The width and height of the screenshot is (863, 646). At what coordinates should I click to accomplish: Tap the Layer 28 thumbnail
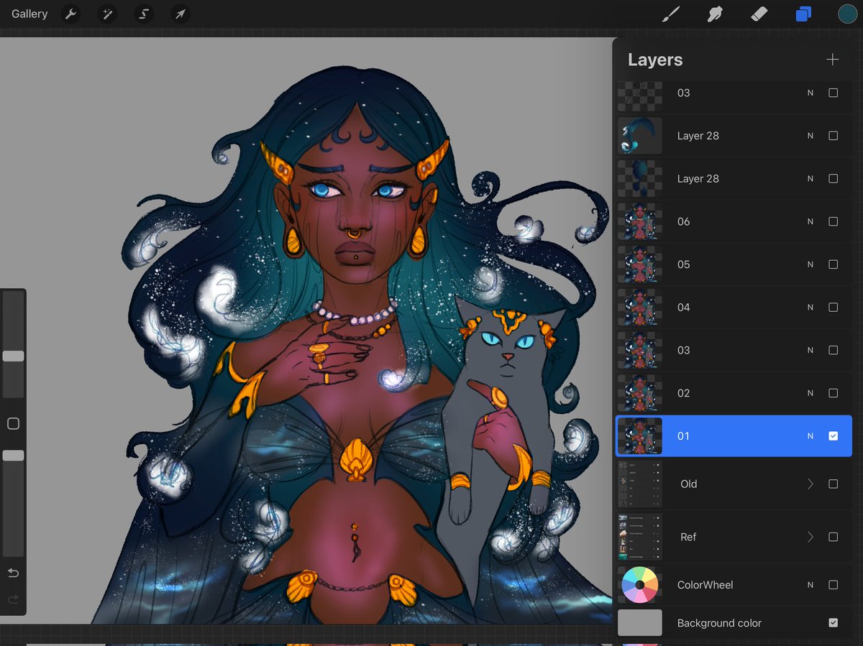(639, 136)
